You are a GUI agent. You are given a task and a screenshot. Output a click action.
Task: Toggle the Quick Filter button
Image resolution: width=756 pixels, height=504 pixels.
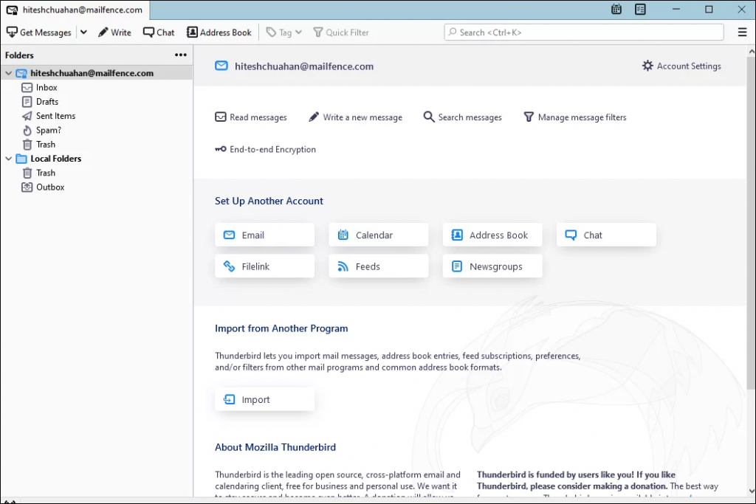[x=341, y=32]
